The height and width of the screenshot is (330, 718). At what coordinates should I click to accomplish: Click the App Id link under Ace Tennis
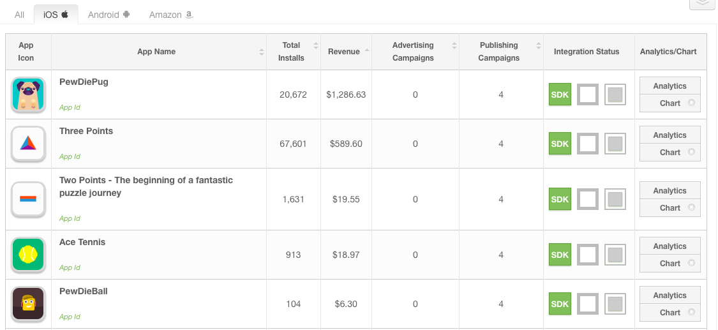(70, 268)
